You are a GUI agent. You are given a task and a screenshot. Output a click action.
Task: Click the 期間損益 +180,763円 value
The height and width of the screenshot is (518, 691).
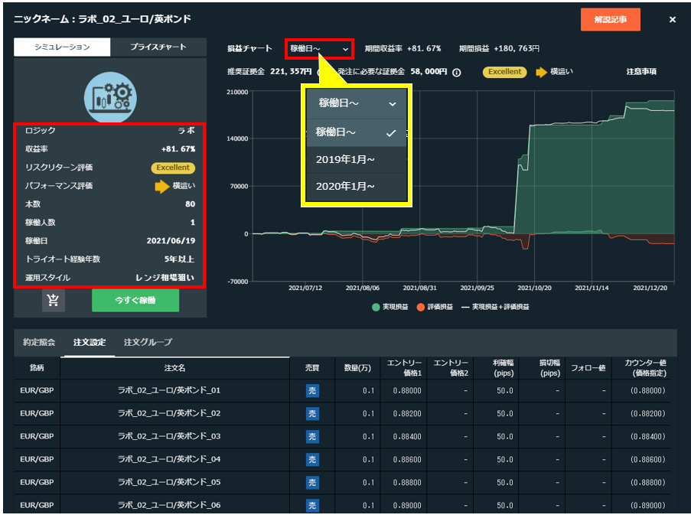point(516,49)
